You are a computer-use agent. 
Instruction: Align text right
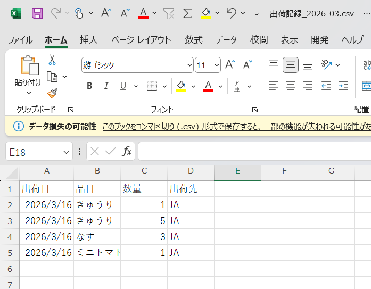tap(308, 86)
